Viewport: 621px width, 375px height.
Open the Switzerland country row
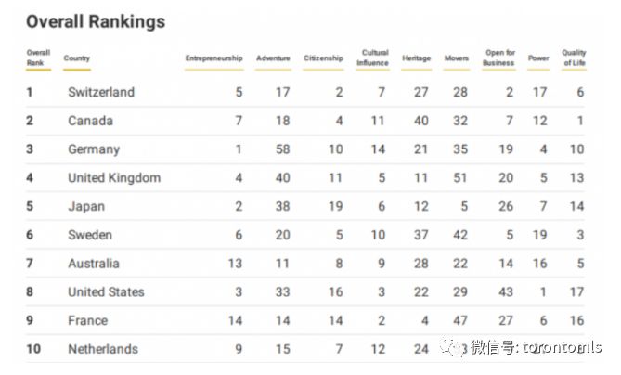point(305,92)
